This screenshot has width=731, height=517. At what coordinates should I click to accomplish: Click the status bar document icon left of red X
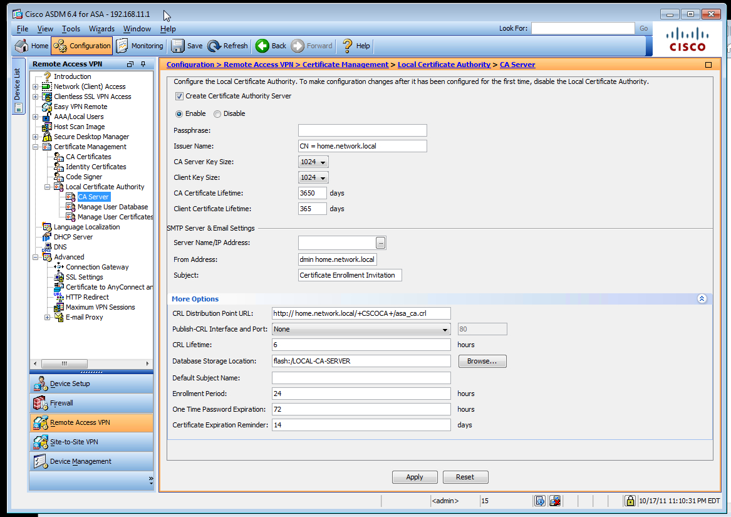pyautogui.click(x=539, y=501)
